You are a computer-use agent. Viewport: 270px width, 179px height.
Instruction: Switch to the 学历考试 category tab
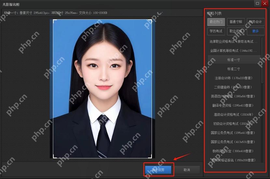216,31
